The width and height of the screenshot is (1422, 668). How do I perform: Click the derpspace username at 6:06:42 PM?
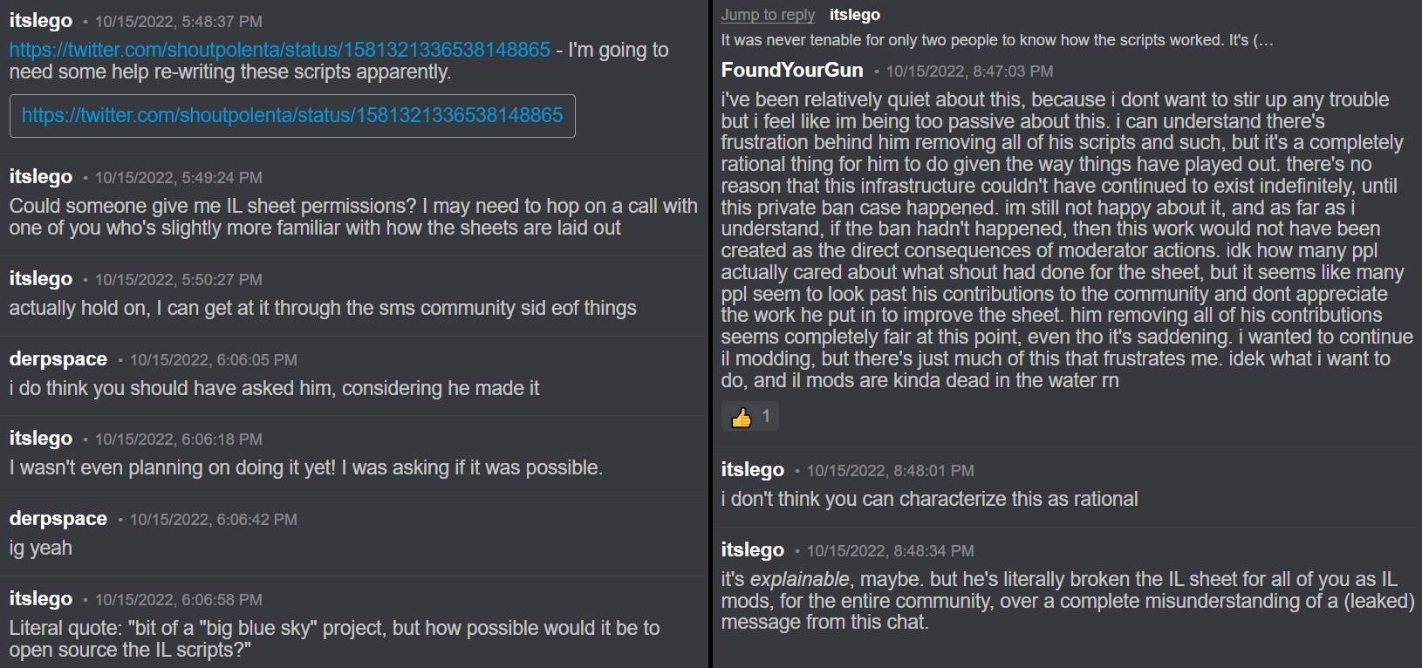[58, 519]
